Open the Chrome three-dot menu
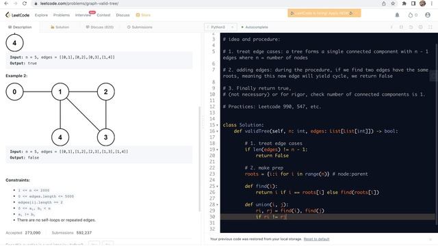 point(433,3)
